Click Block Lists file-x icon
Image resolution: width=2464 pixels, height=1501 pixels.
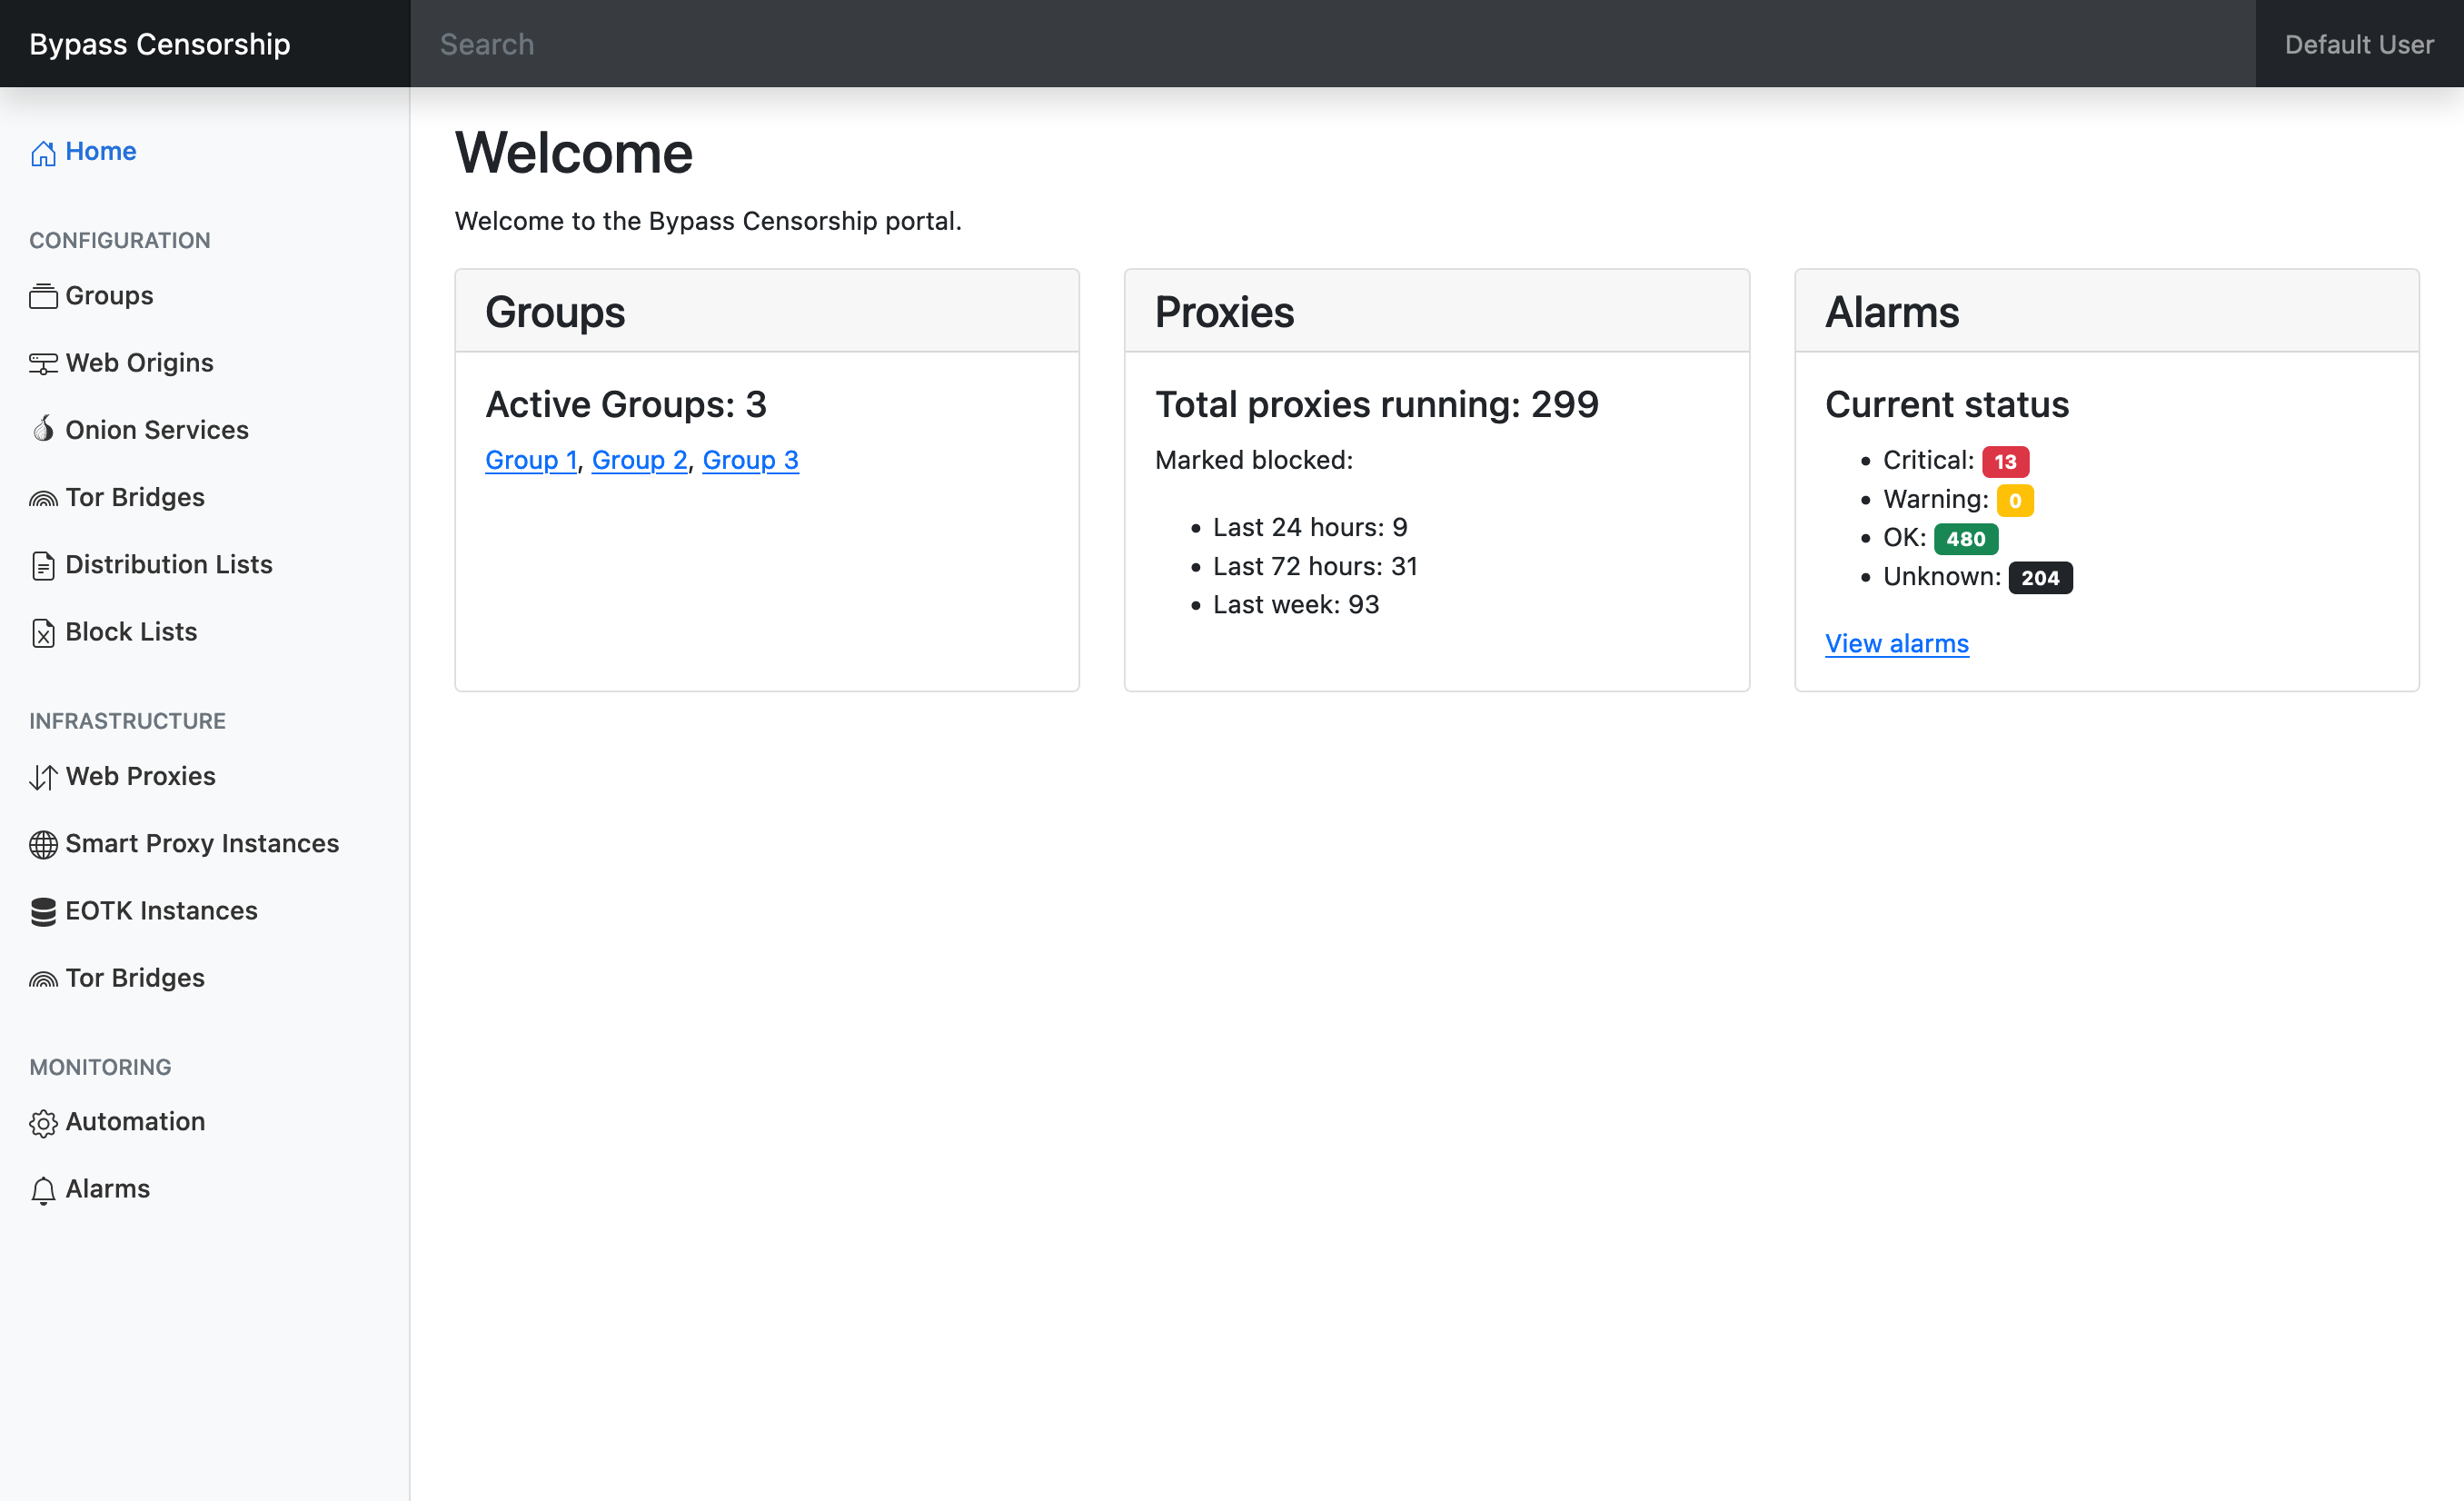pyautogui.click(x=43, y=633)
